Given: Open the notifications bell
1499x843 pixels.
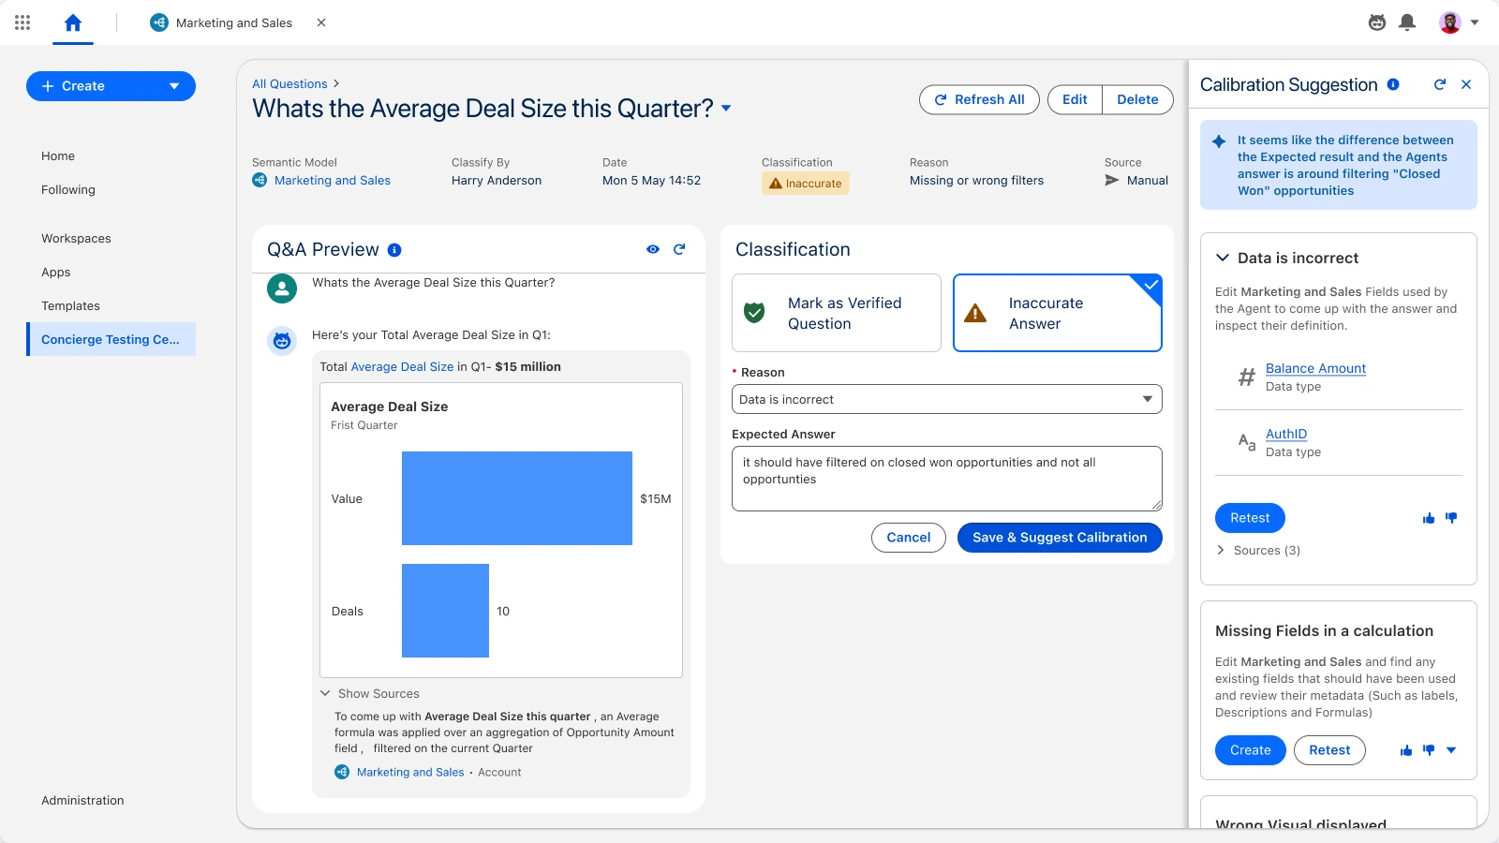Looking at the screenshot, I should [x=1407, y=22].
